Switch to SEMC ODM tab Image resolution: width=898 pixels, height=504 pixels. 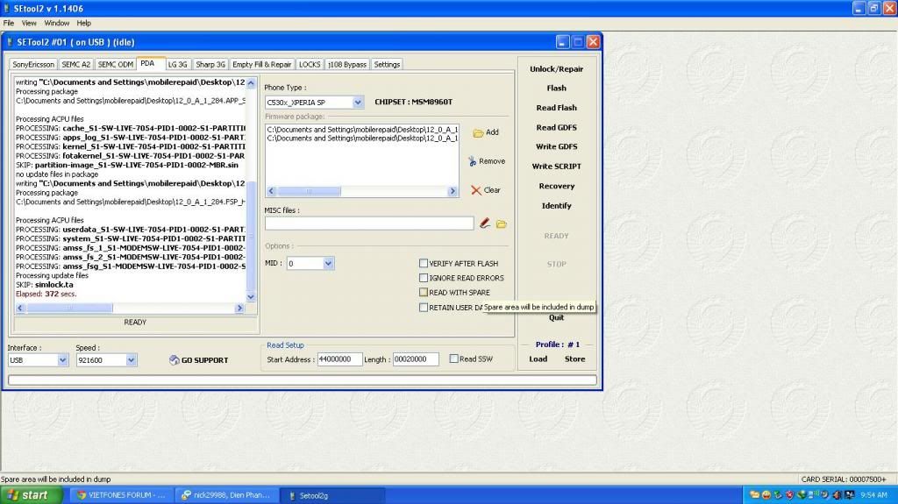pyautogui.click(x=115, y=65)
